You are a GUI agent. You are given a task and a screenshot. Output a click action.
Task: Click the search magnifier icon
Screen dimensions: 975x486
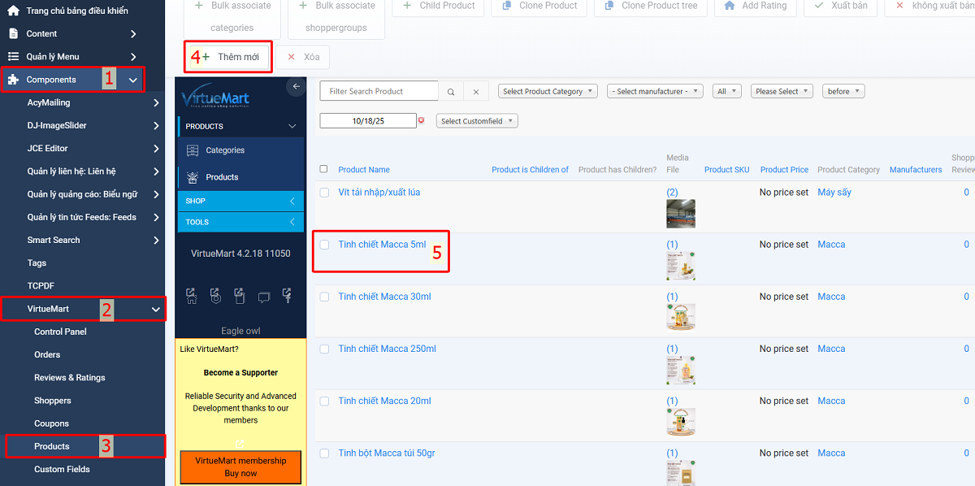click(451, 92)
